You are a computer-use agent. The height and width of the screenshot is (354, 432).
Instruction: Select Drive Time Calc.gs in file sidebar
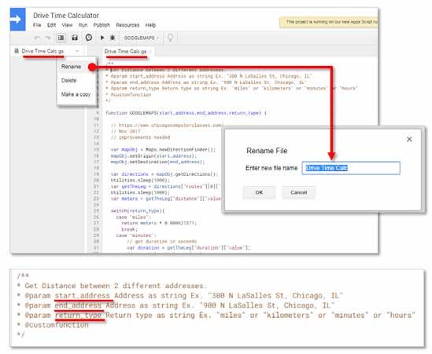42,51
